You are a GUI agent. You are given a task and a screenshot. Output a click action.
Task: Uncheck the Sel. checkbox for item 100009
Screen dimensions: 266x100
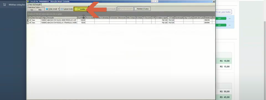click(30, 22)
